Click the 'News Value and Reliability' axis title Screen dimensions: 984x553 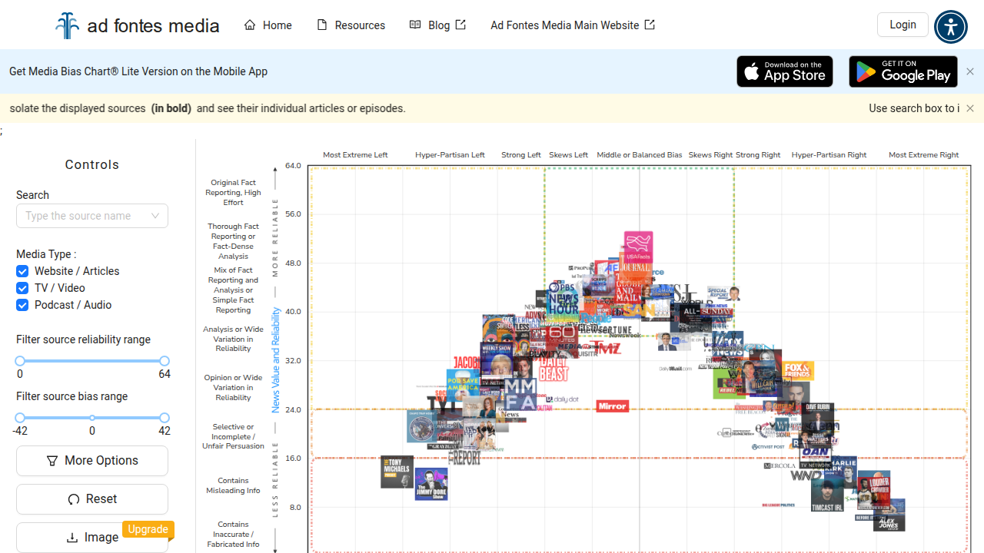pos(276,360)
